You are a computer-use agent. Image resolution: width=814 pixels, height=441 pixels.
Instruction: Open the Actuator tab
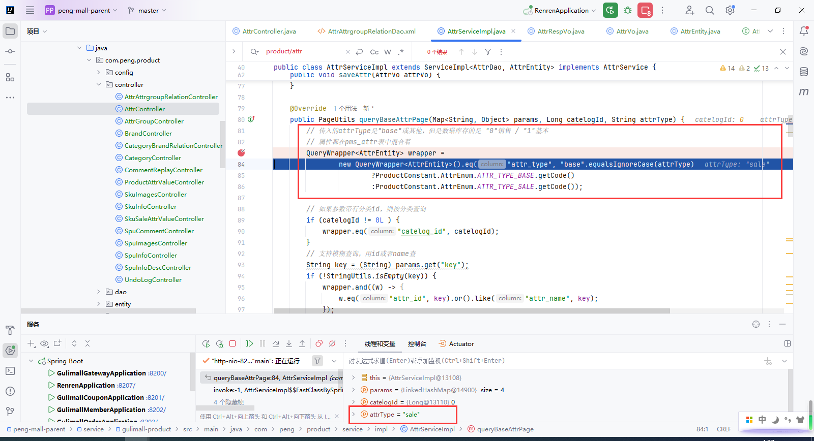click(456, 344)
